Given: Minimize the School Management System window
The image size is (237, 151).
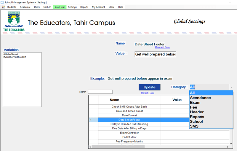Looking at the screenshot, I should [x=230, y=2].
